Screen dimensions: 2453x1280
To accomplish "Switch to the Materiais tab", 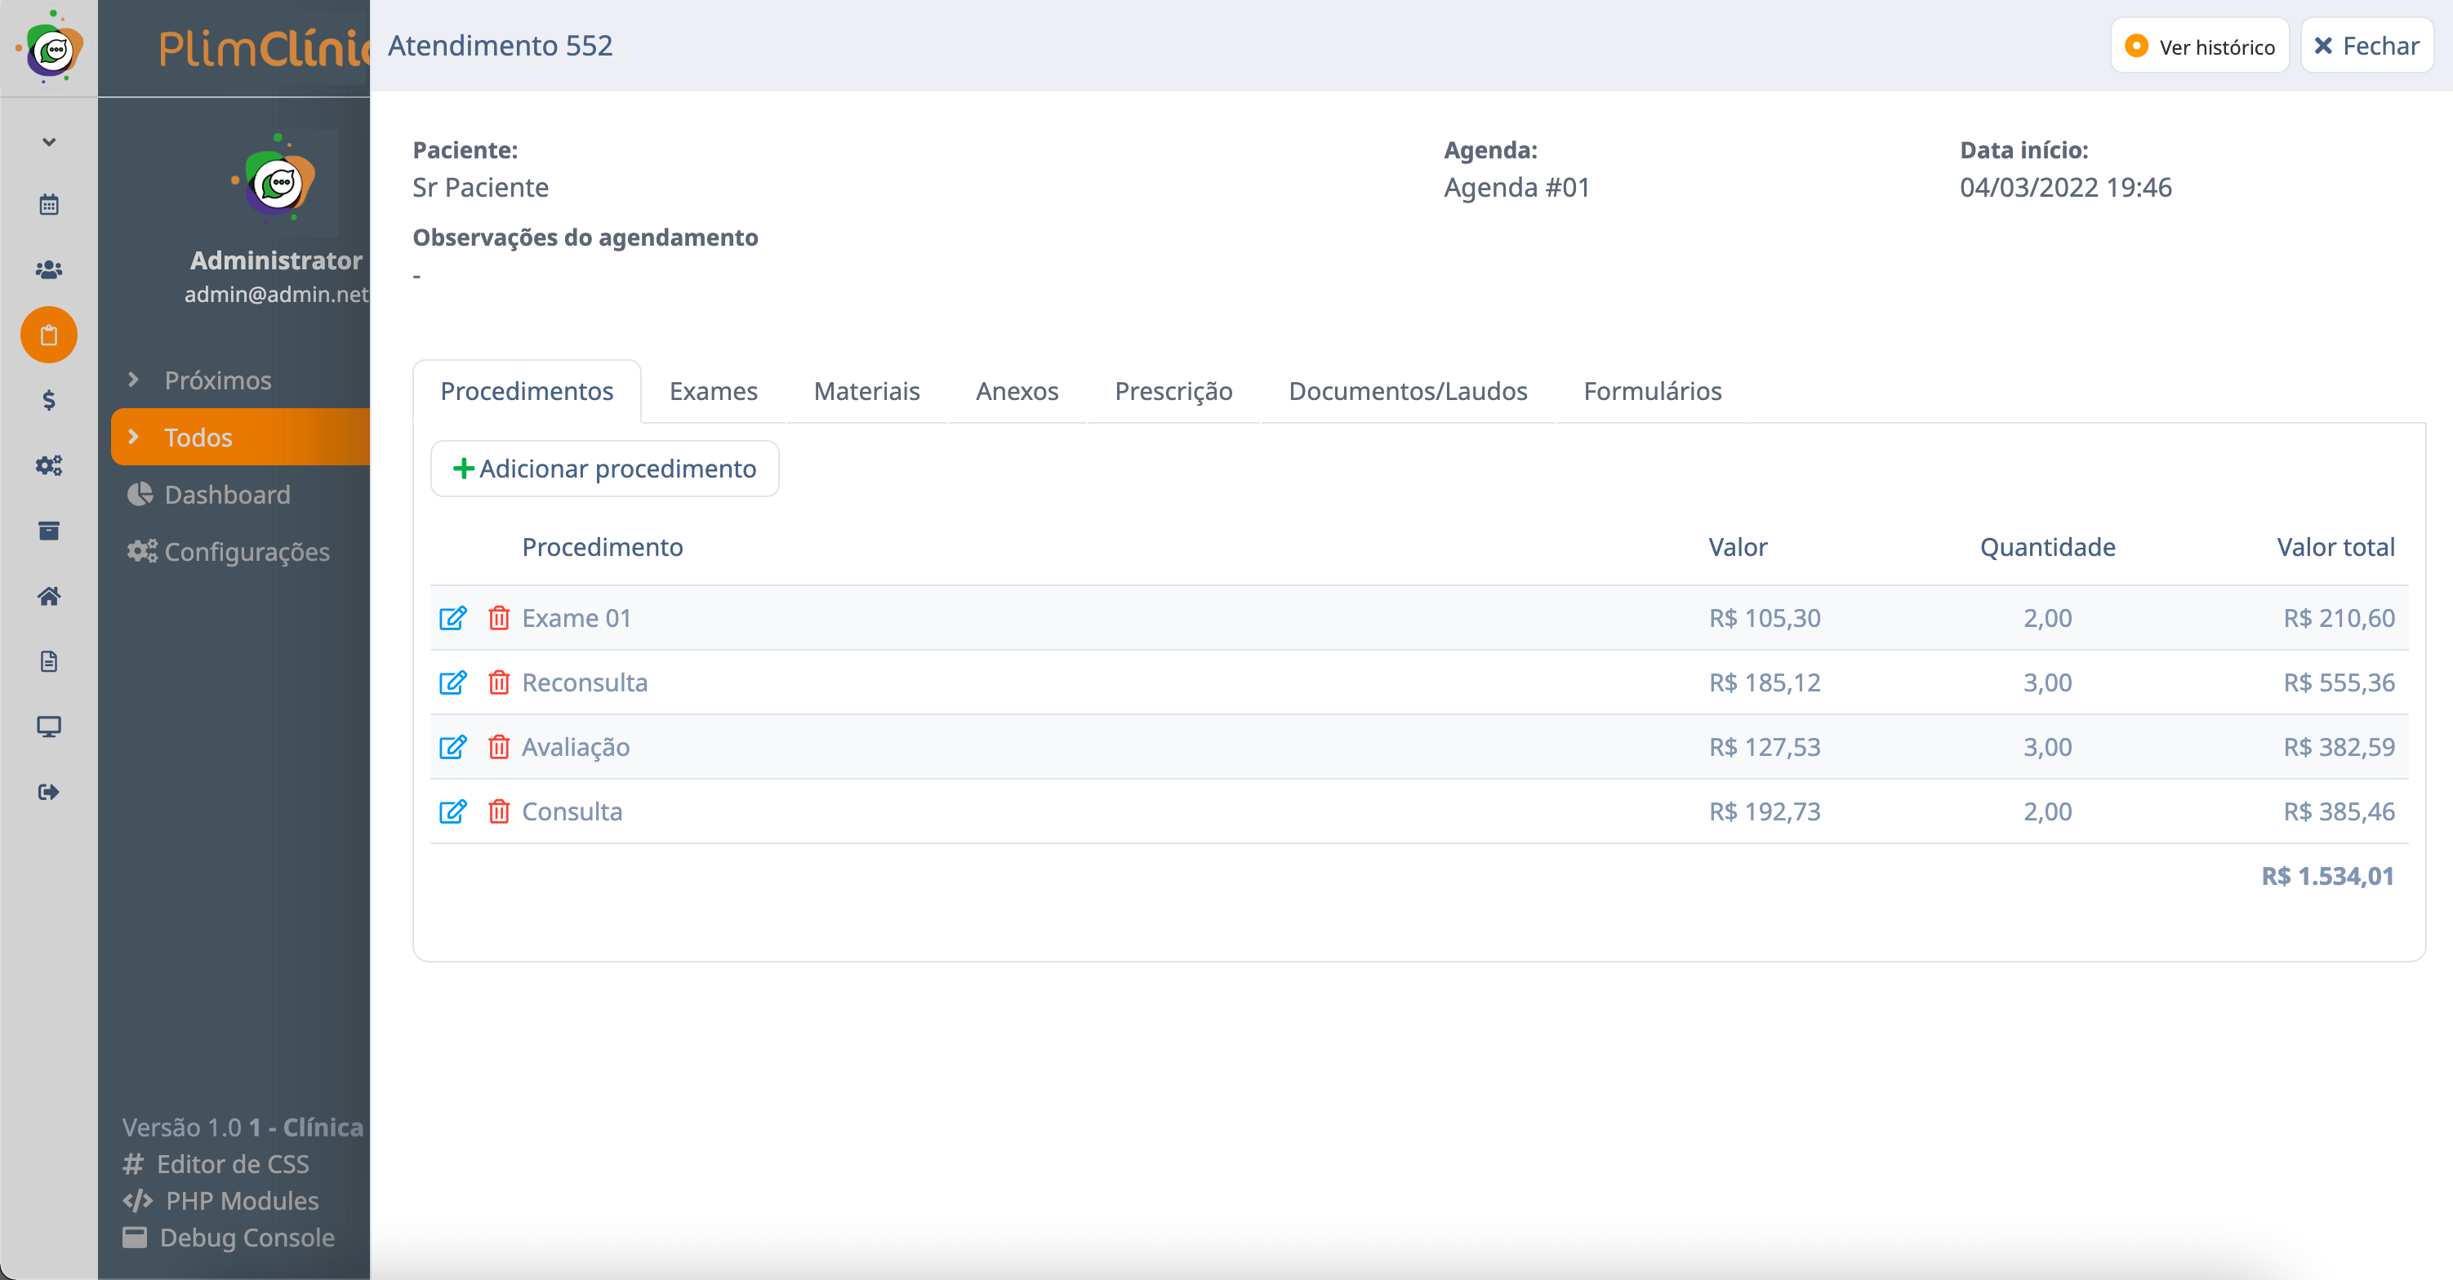I will coord(866,391).
